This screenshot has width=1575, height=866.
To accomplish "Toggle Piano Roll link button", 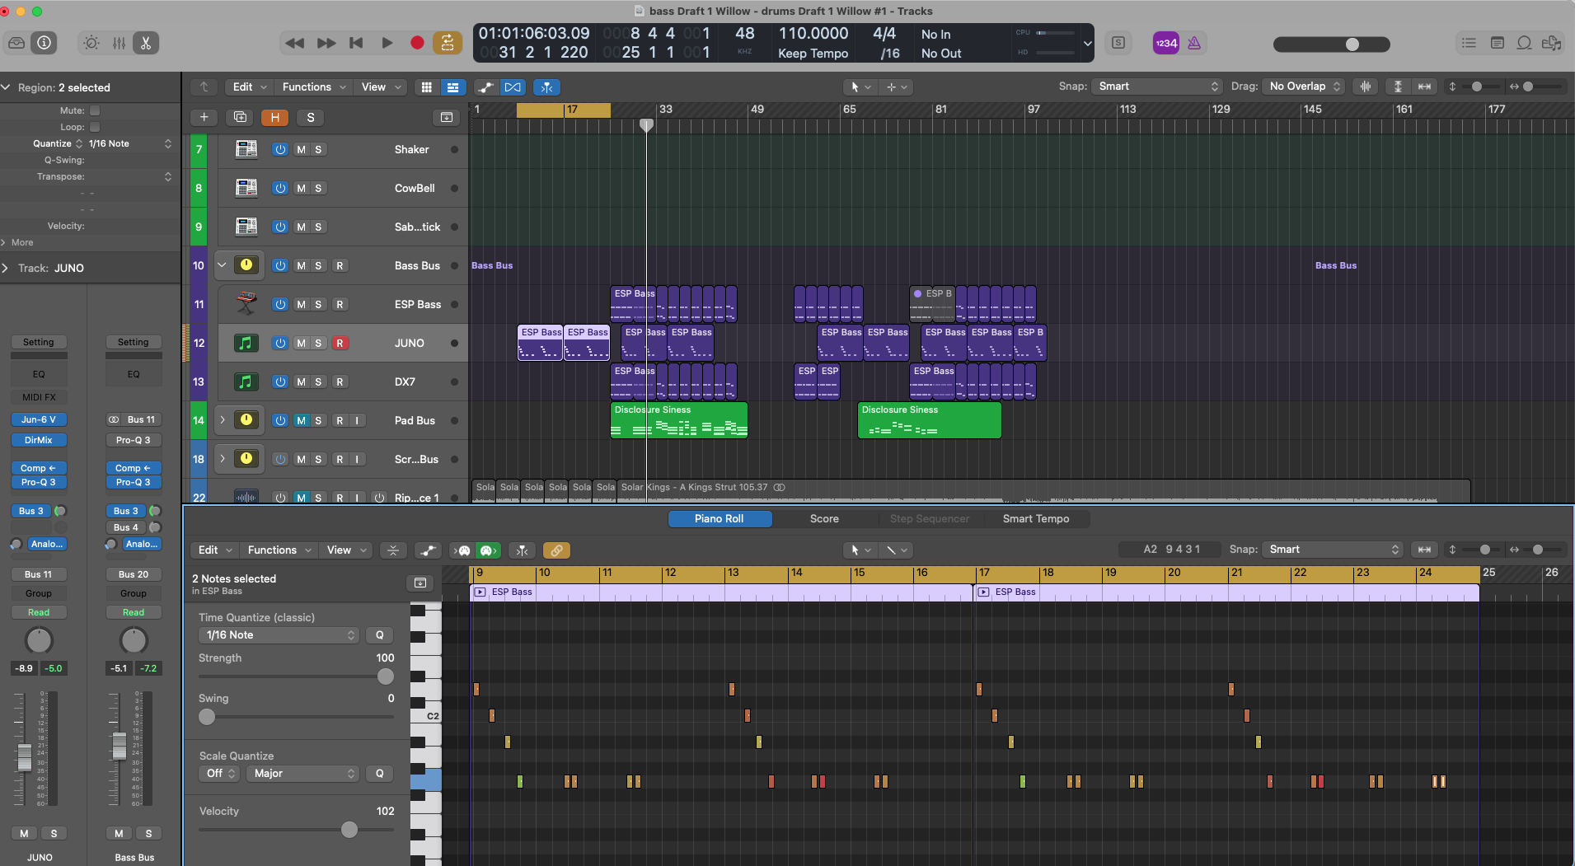I will point(556,550).
